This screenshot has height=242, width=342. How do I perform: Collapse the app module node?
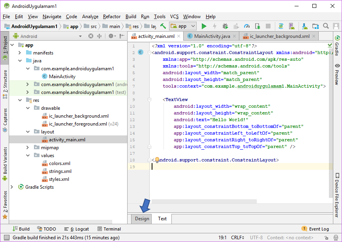(12, 45)
